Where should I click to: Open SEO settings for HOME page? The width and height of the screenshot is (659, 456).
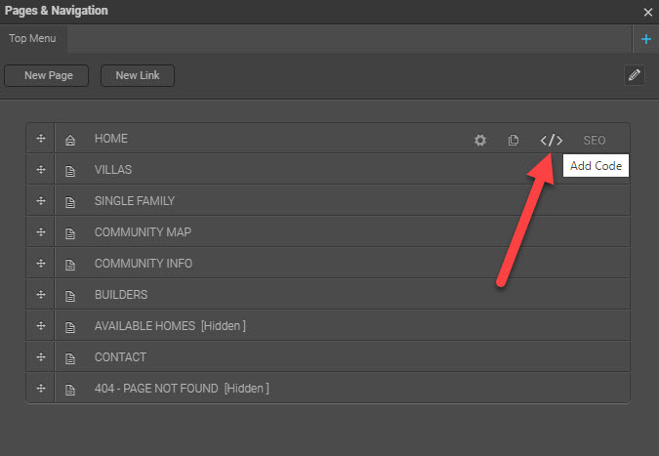click(x=594, y=140)
